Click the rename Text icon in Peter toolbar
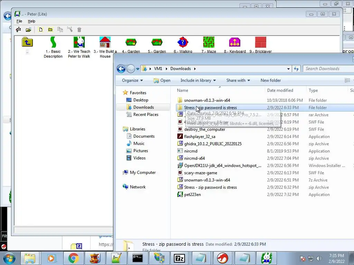354x265 pixels. (70, 29)
